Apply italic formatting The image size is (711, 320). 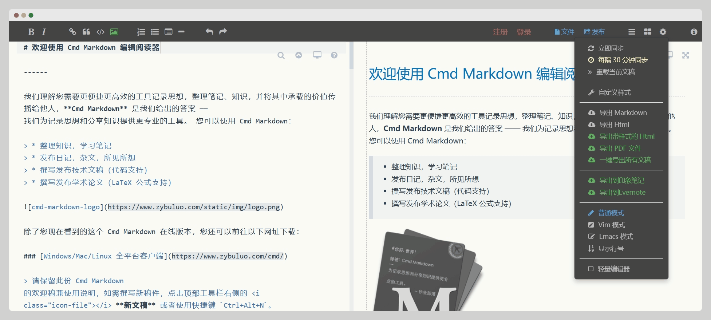[44, 32]
